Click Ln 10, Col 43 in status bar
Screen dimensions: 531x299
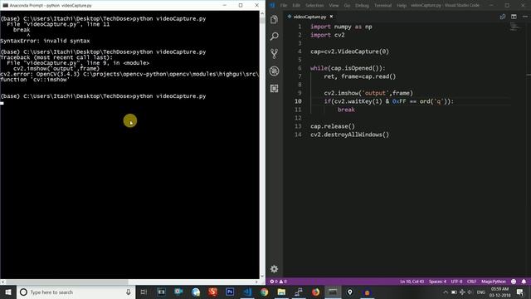tap(412, 282)
